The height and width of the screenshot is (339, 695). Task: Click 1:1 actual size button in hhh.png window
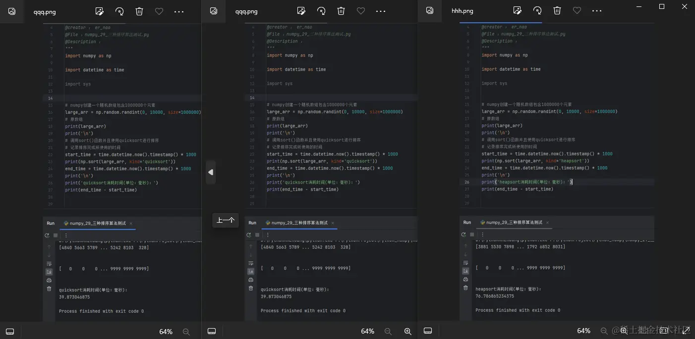tap(663, 331)
